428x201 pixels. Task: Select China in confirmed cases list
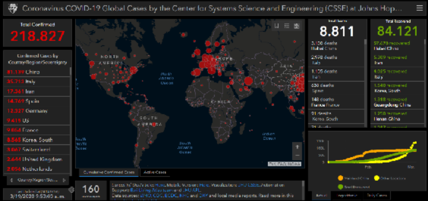(37, 72)
